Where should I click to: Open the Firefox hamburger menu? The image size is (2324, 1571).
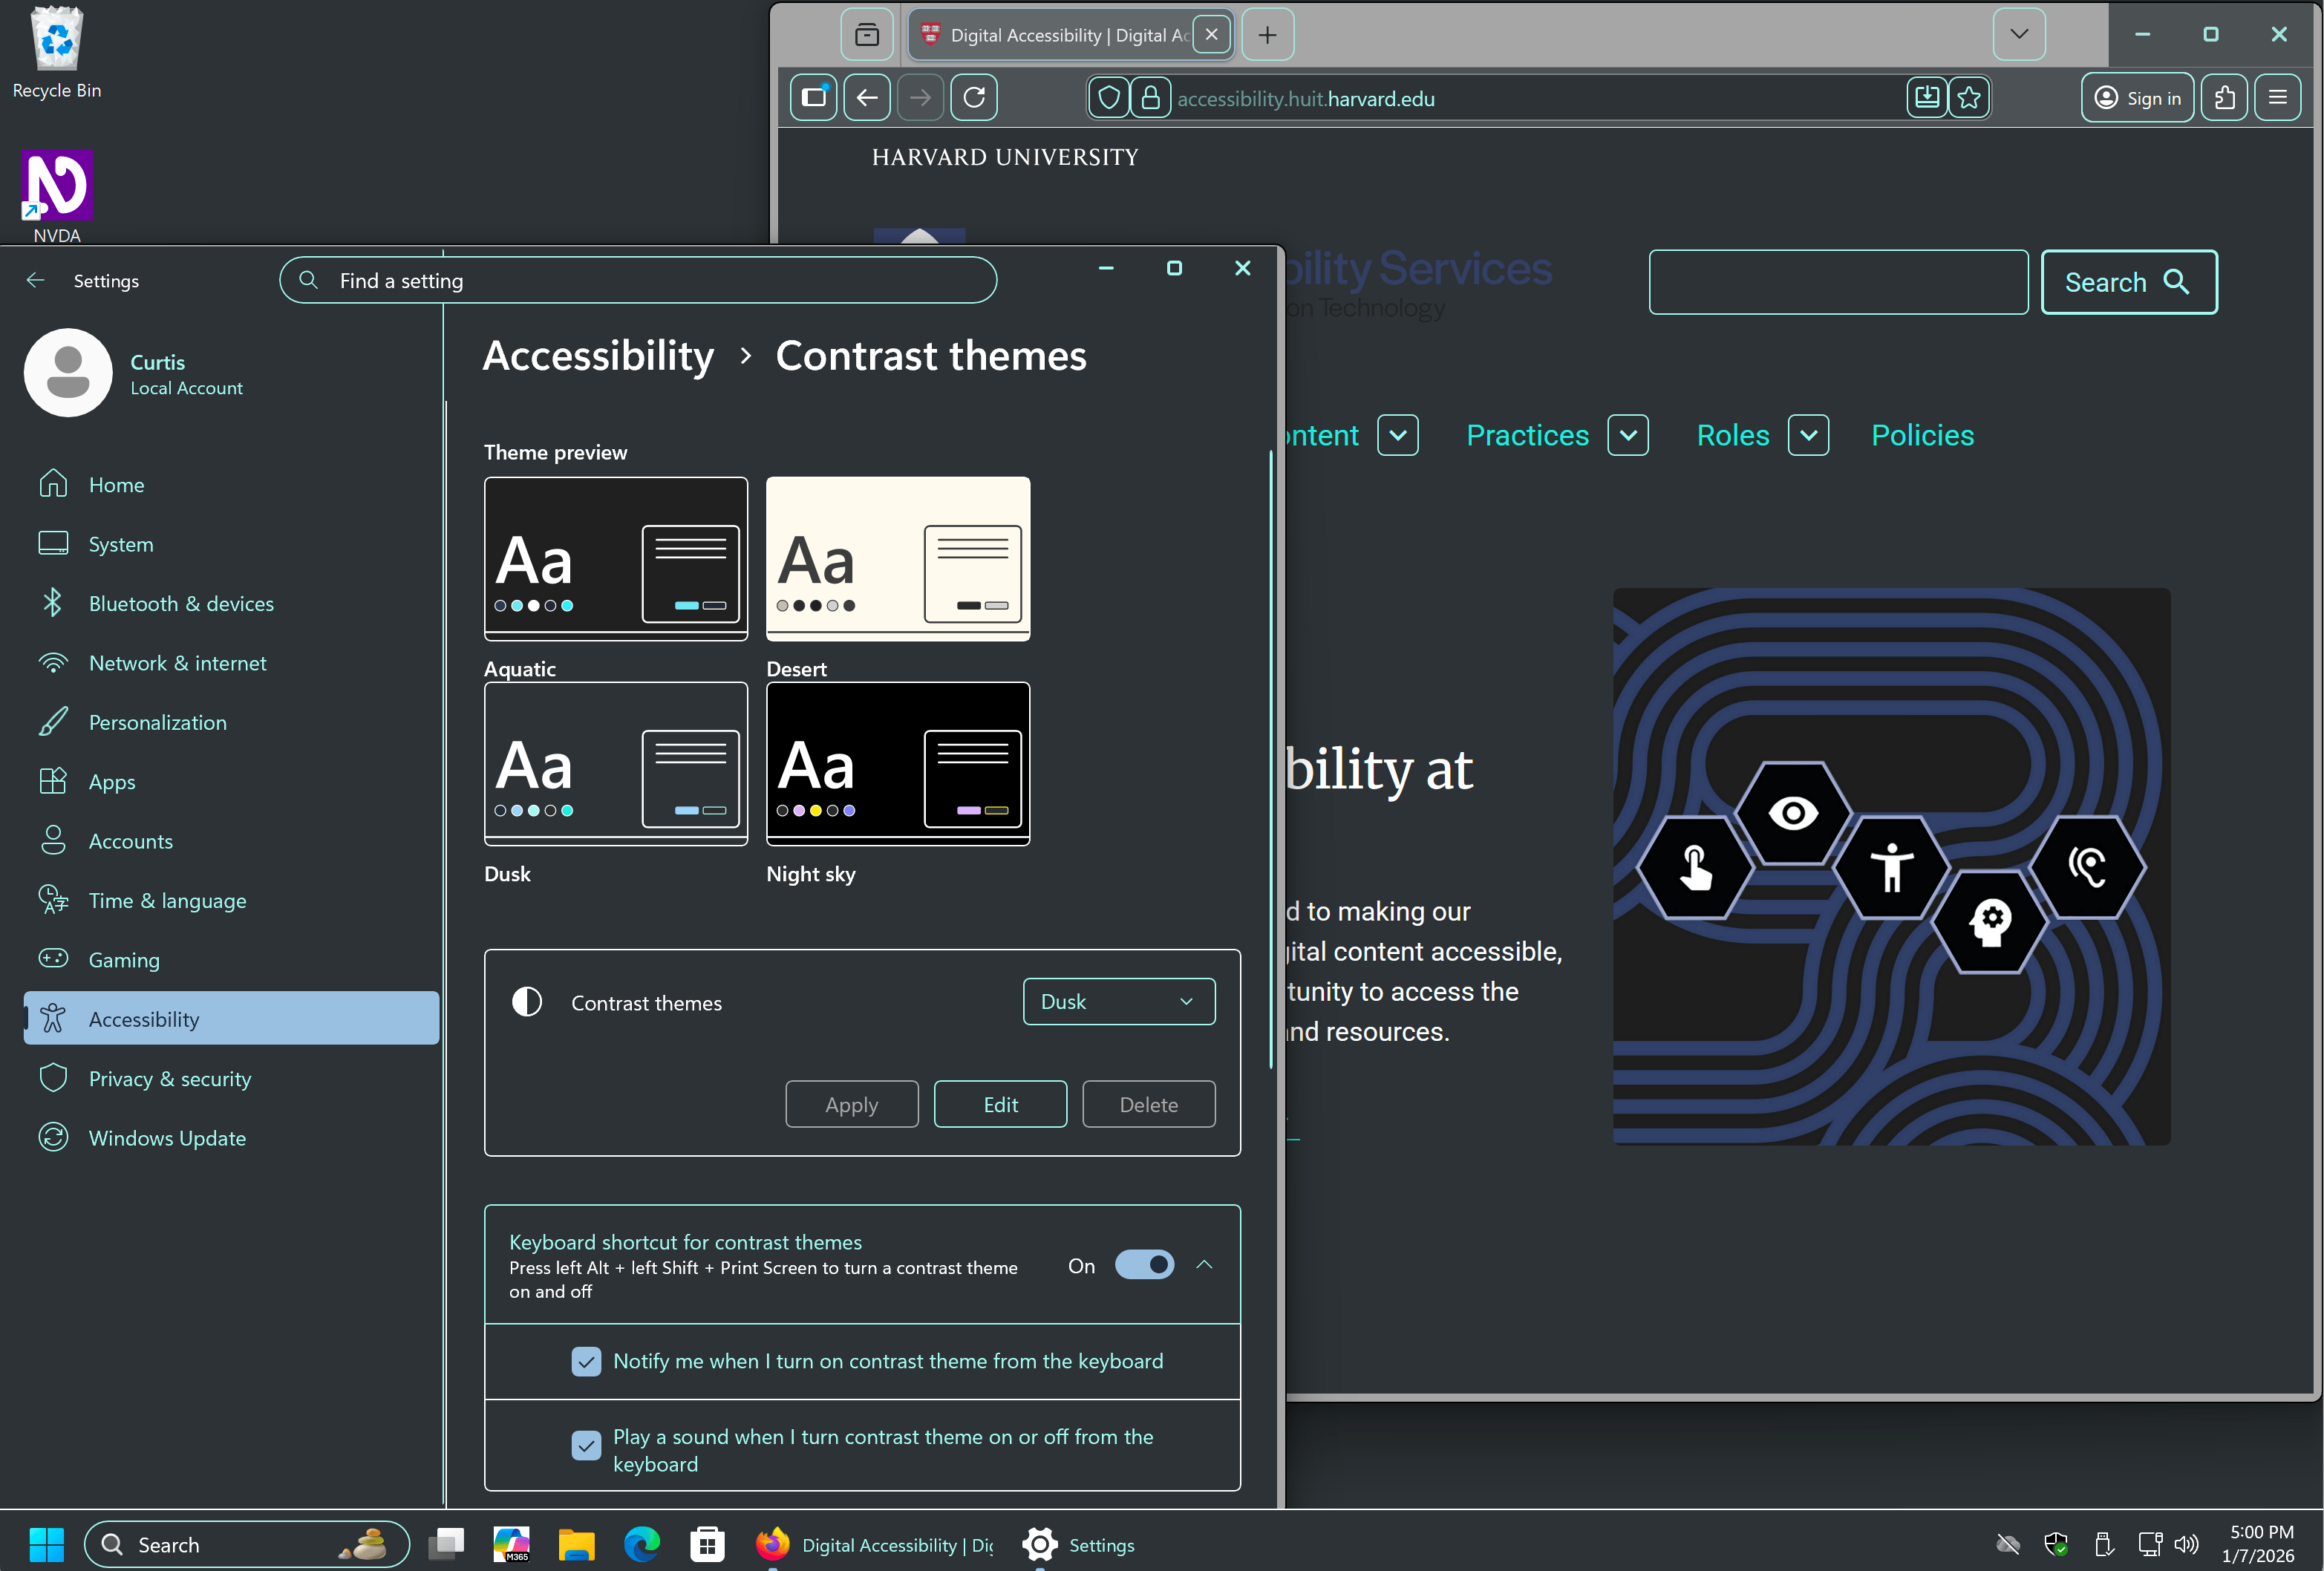(x=2278, y=97)
